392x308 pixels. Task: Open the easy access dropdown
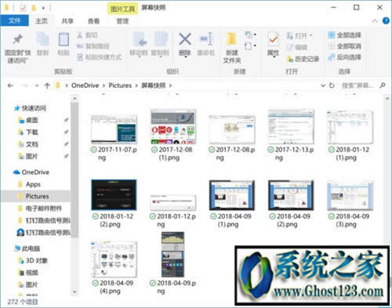[x=250, y=46]
